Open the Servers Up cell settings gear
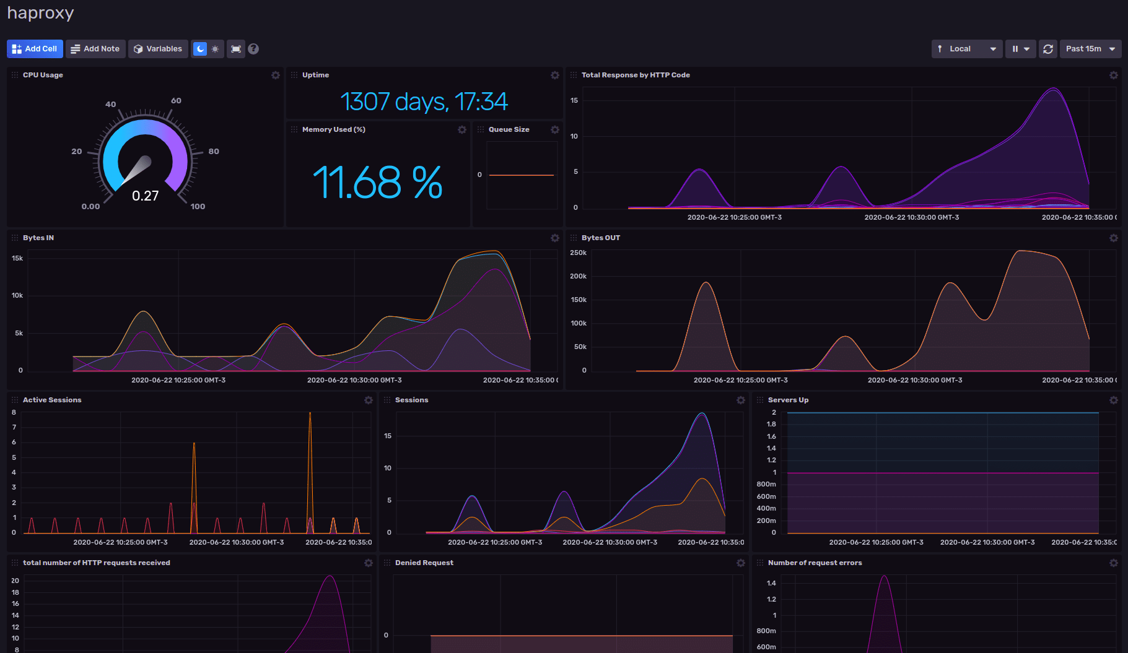 pos(1114,400)
